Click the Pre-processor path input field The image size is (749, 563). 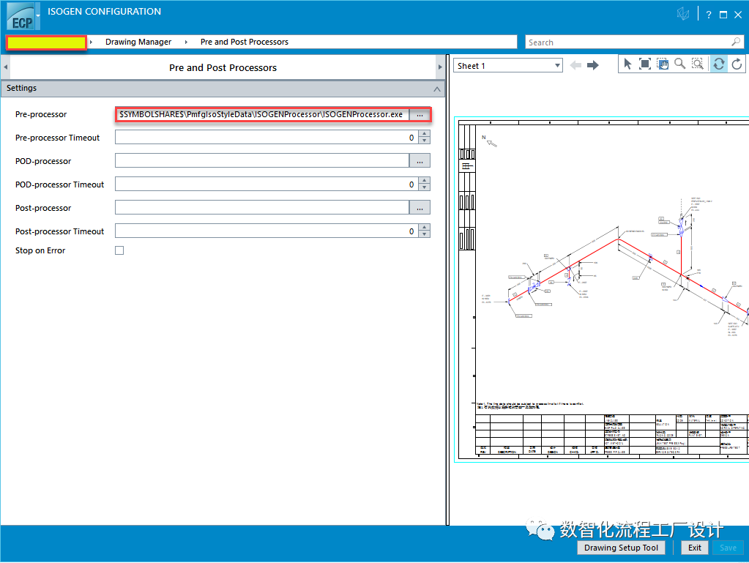[x=262, y=115]
